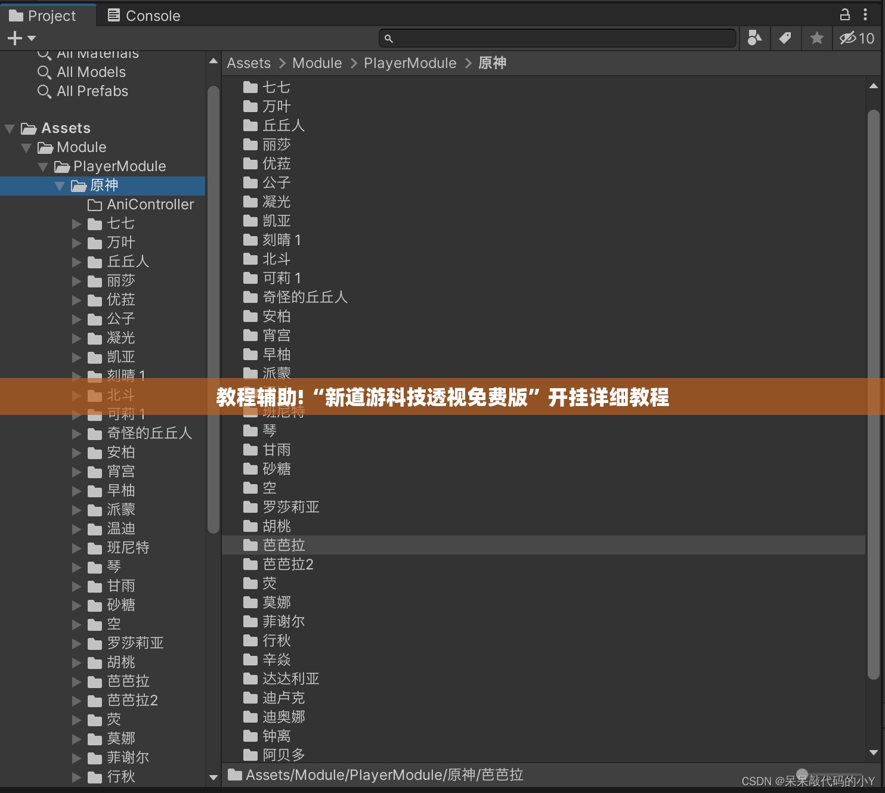885x793 pixels.
Task: Select 温迪 in the left tree
Action: point(121,529)
